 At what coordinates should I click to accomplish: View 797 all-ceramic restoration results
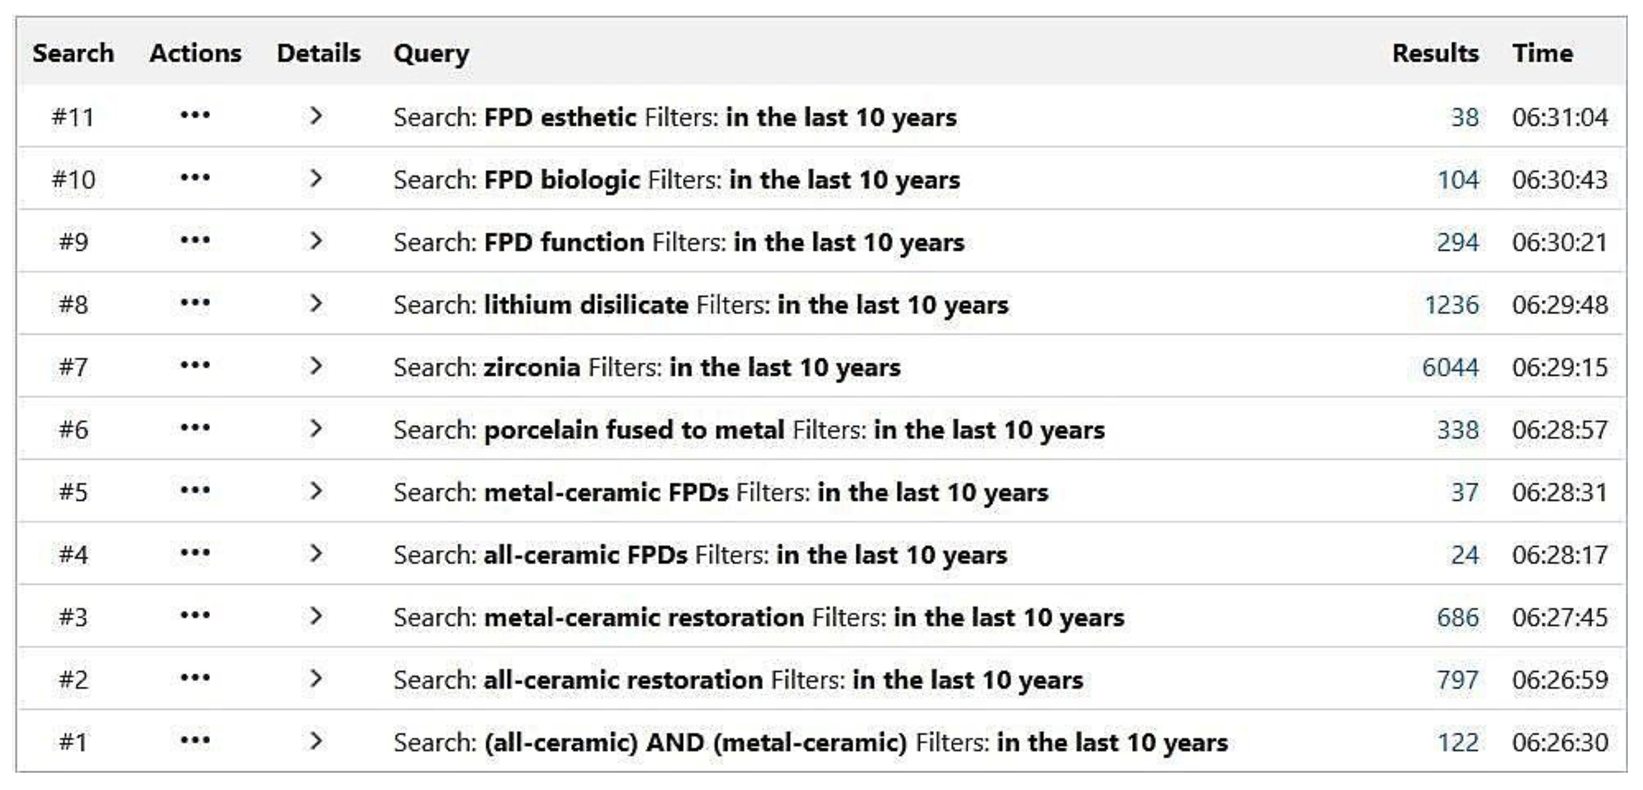pos(1458,680)
